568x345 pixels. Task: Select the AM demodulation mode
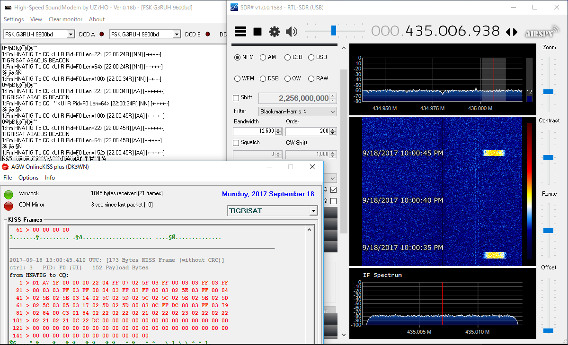263,57
